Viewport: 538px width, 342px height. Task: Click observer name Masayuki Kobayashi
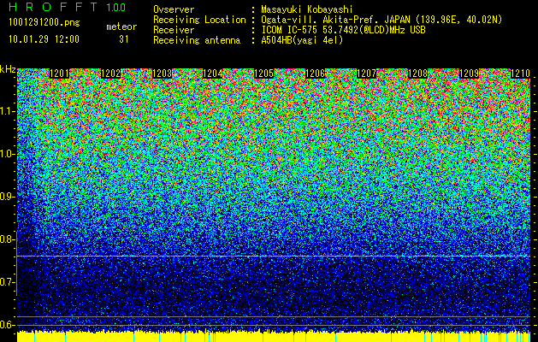pos(307,9)
